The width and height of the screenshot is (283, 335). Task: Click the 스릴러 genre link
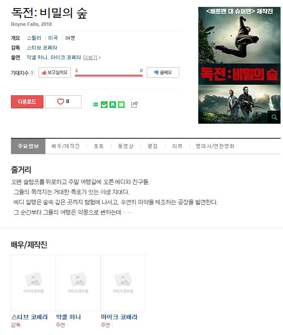pos(34,38)
